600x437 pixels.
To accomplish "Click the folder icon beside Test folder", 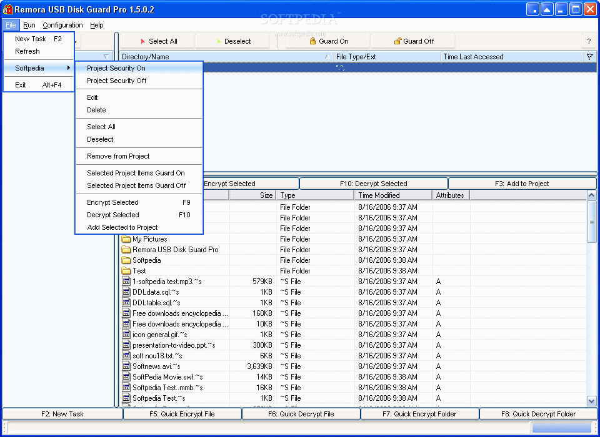I will tap(126, 271).
